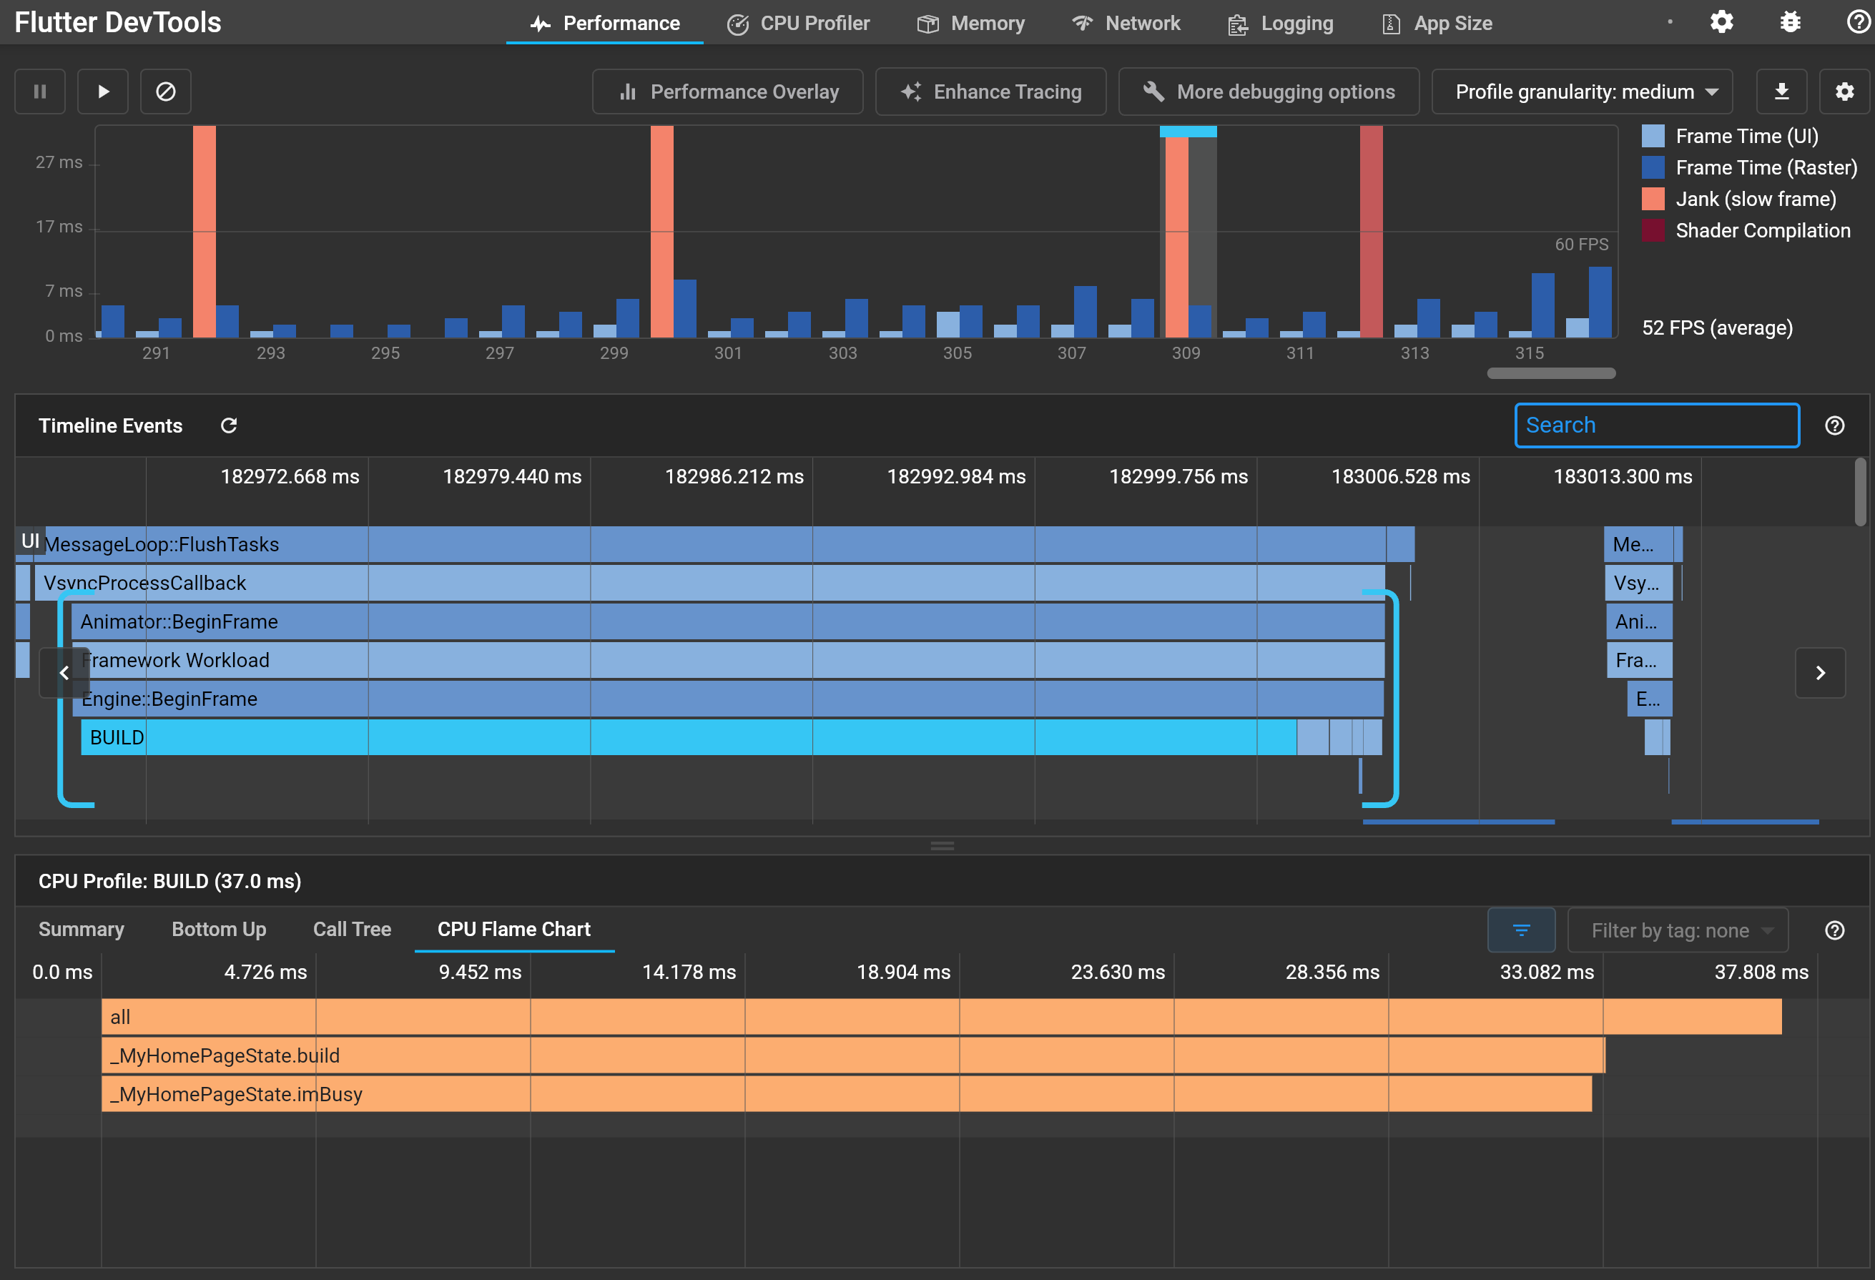Open DevTools settings gear in top bar
The width and height of the screenshot is (1875, 1280).
click(x=1722, y=23)
